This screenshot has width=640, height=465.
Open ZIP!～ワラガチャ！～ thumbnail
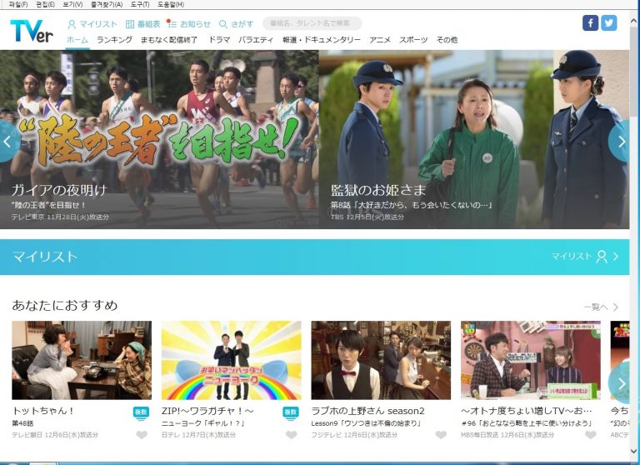point(232,360)
